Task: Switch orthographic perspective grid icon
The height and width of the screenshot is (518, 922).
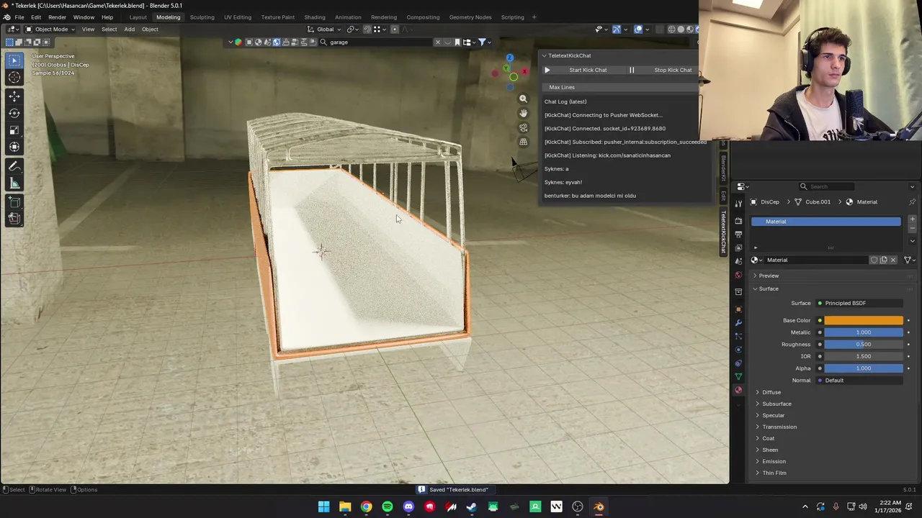Action: coord(524,142)
